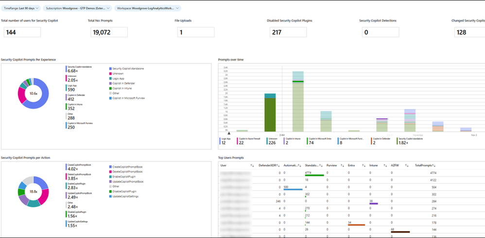This screenshot has height=238, width=485.
Task: Click the 504 TotalPrompts cell
Action: pos(435,187)
